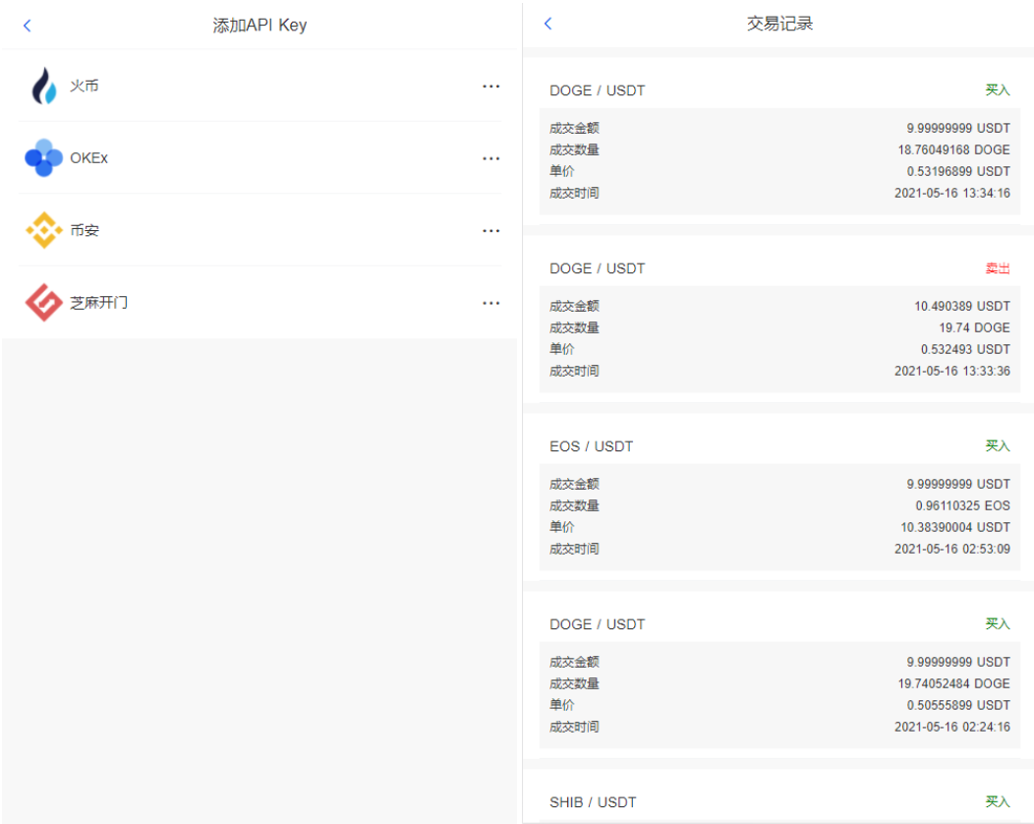Click the 买入 label on EOS / USDT
1034x824 pixels.
point(998,446)
